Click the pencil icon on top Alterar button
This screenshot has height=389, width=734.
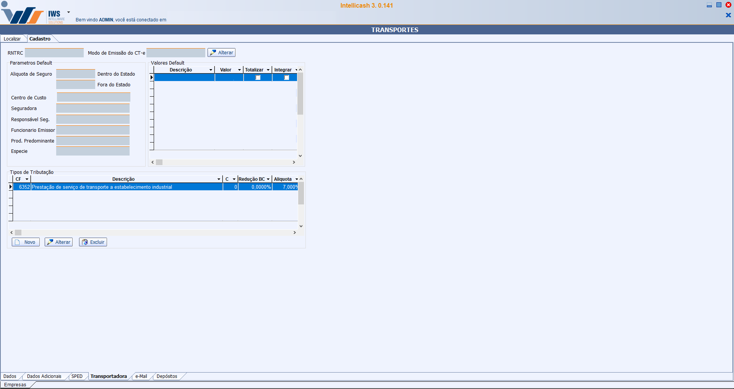[213, 53]
